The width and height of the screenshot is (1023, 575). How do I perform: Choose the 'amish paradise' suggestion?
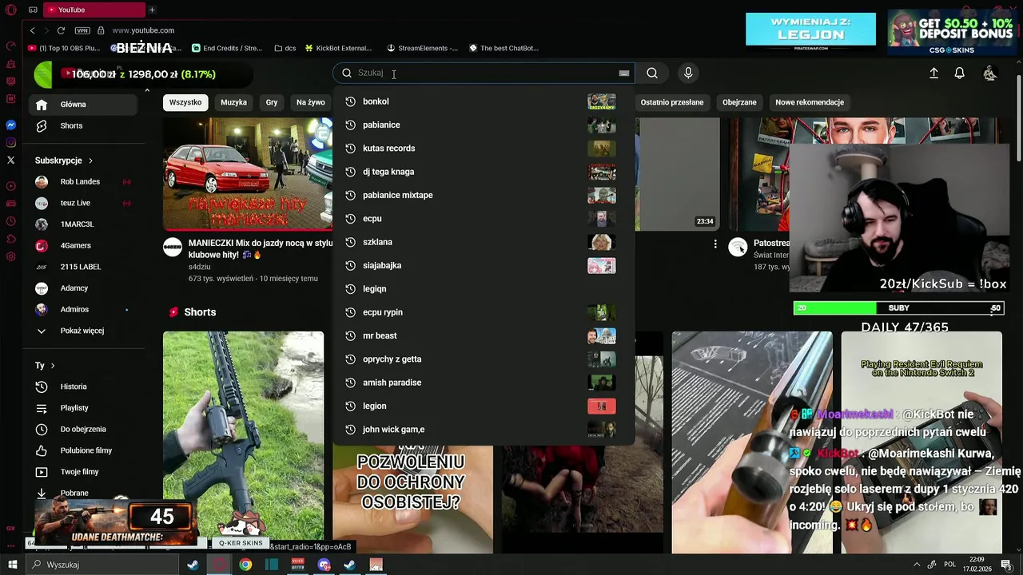[x=483, y=383]
